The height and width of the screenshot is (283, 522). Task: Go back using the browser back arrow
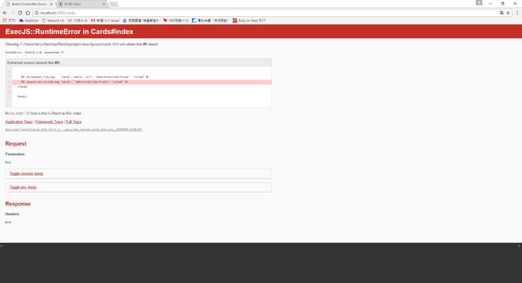(5, 13)
